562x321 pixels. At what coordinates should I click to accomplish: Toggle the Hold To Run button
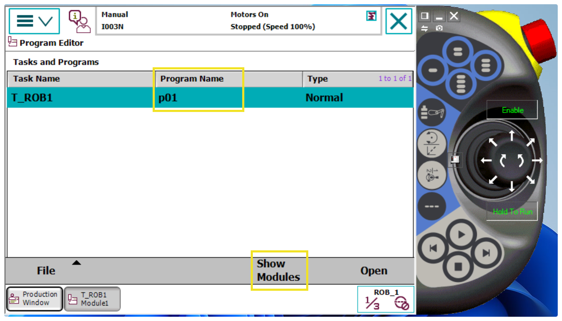[512, 212]
